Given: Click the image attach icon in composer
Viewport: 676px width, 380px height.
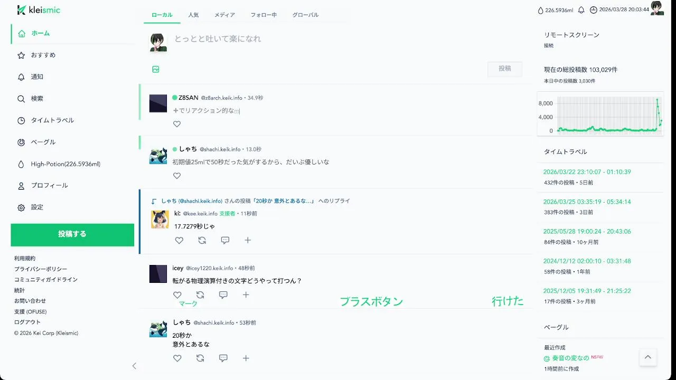Looking at the screenshot, I should [156, 69].
